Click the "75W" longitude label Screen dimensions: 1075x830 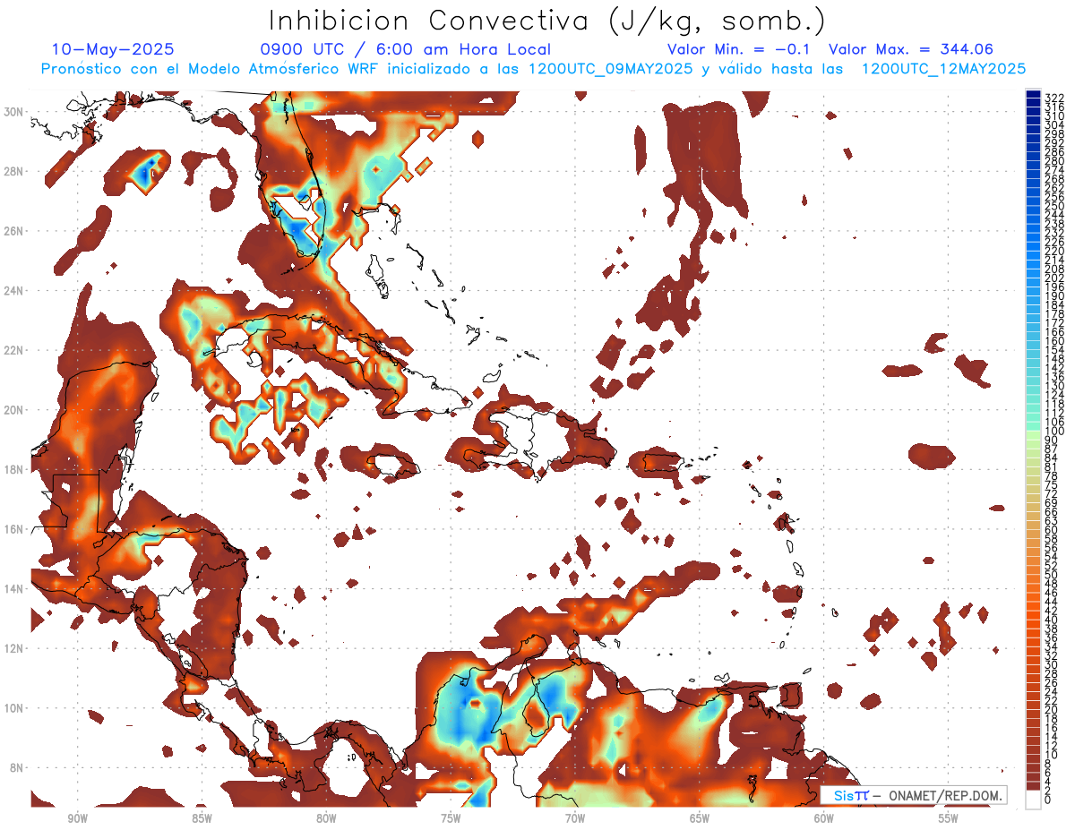pos(451,817)
